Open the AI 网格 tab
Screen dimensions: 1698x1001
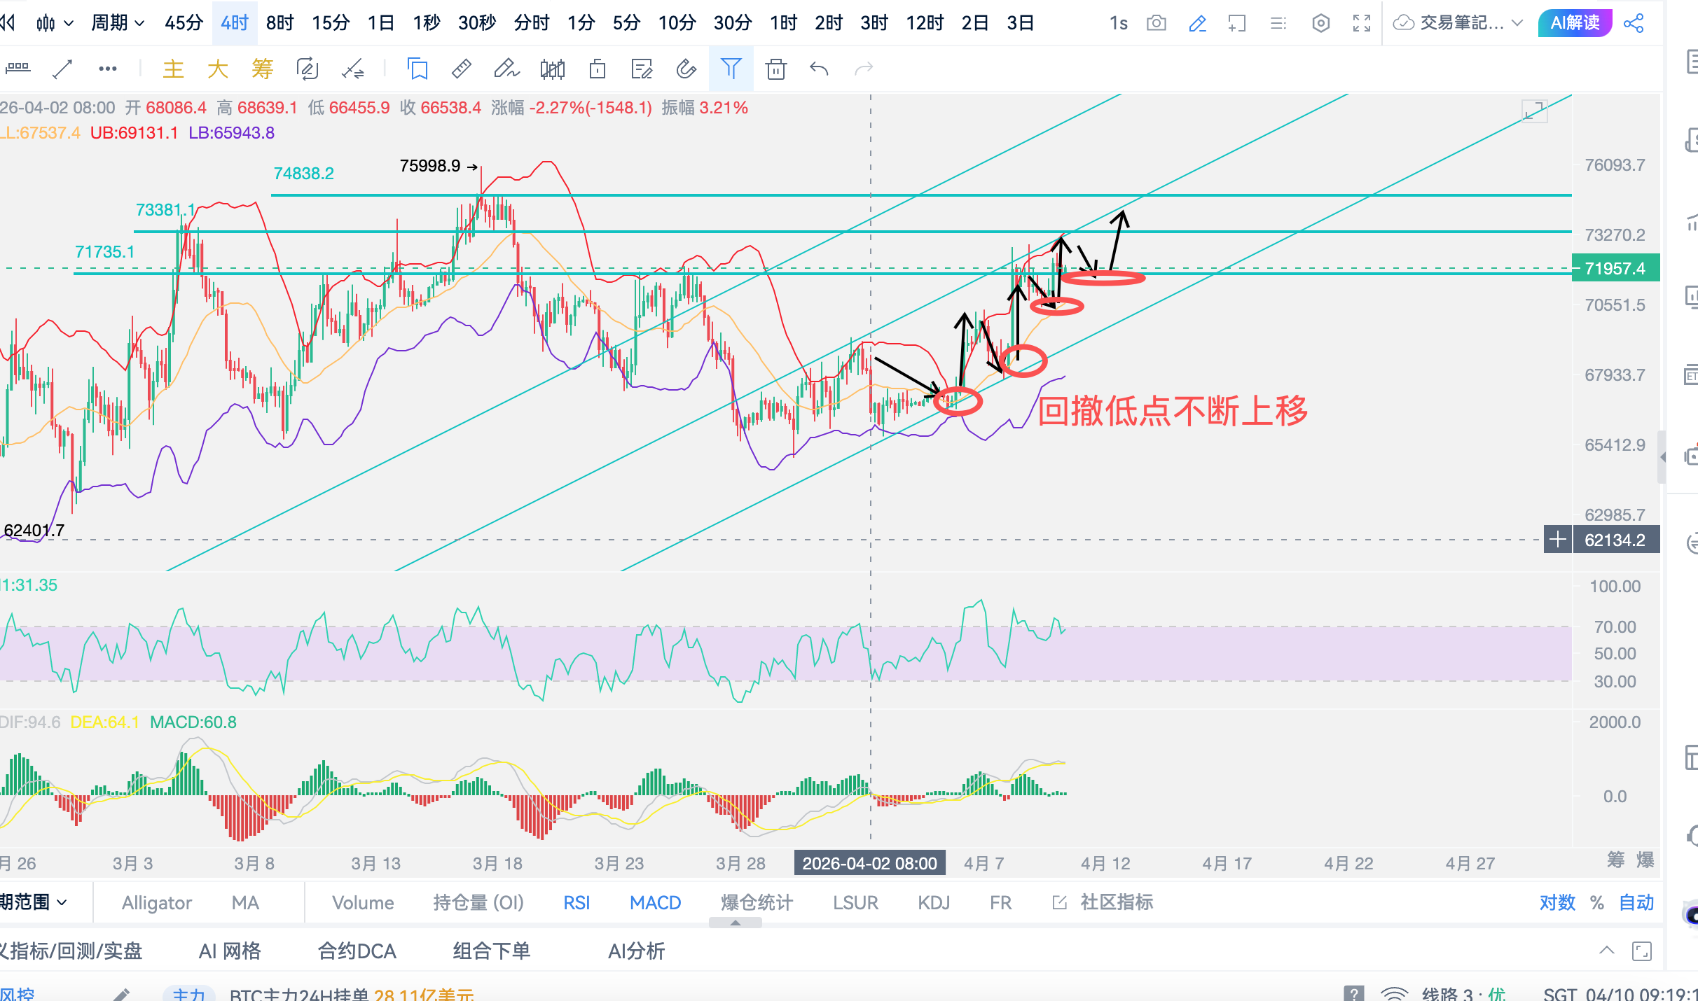click(x=230, y=951)
